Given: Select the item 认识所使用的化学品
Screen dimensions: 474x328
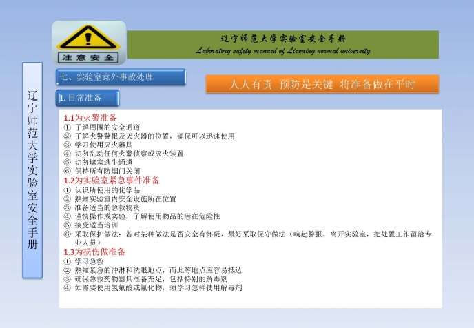Looking at the screenshot, I should [x=107, y=189].
